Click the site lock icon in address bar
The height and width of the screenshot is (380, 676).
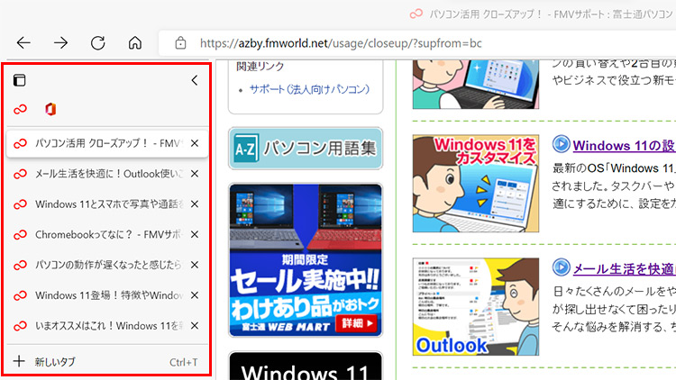[180, 42]
